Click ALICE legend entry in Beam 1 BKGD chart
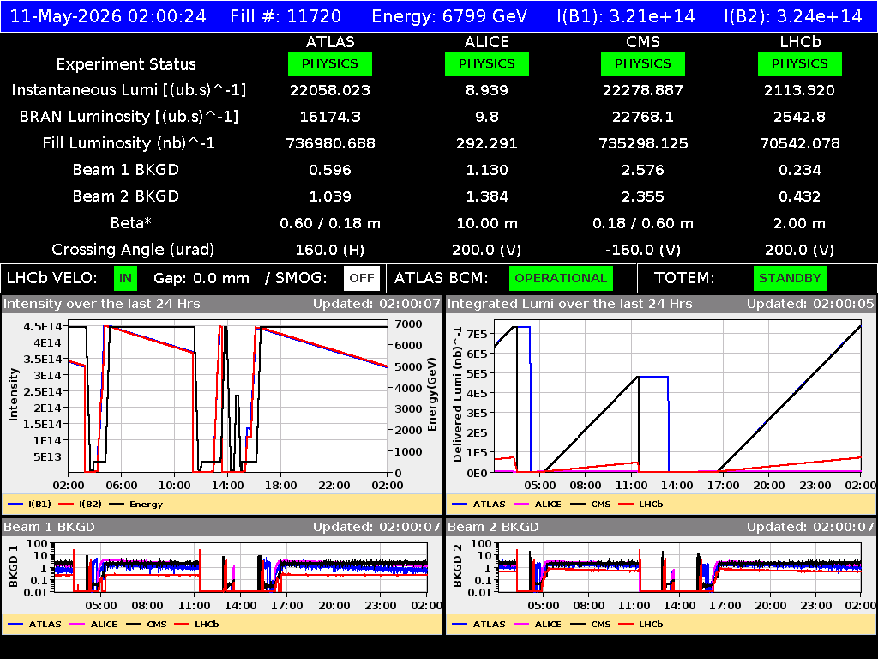This screenshot has height=659, width=878. 93,624
